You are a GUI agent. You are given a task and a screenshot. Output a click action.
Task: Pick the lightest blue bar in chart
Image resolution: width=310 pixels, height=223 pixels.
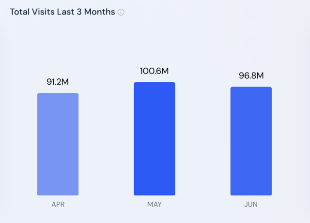click(58, 144)
